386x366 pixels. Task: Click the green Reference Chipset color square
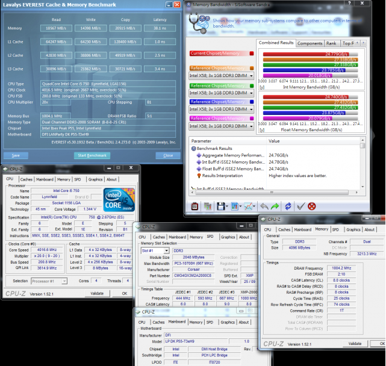pos(252,85)
